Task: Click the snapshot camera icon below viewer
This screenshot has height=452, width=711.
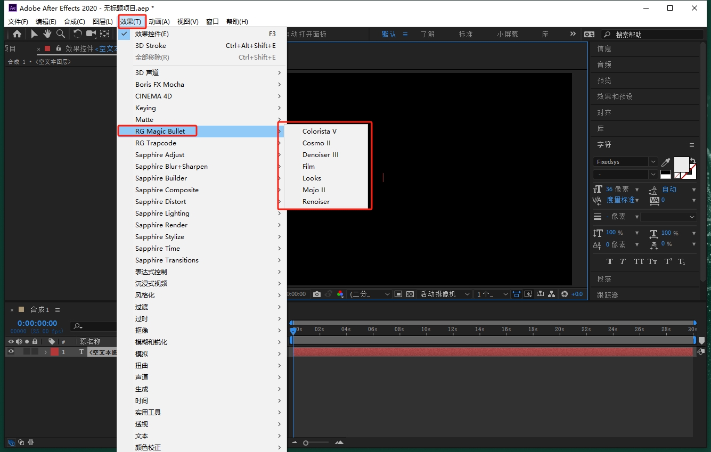Action: (317, 294)
